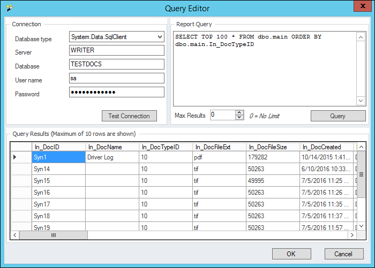The image size is (375, 268).
Task: Select the Syn17 cell
Action: (58, 204)
